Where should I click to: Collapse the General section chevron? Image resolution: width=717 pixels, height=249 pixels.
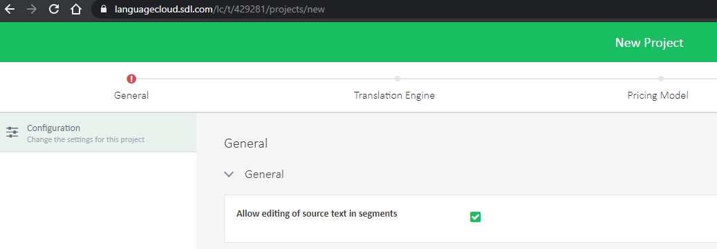pyautogui.click(x=229, y=175)
